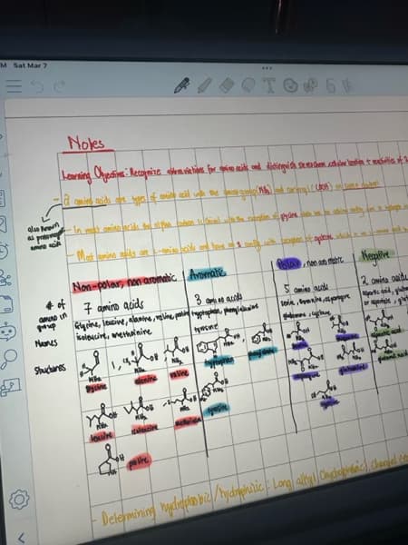Click the proline ring structure drawing
The width and height of the screenshot is (408, 545).
[110, 460]
